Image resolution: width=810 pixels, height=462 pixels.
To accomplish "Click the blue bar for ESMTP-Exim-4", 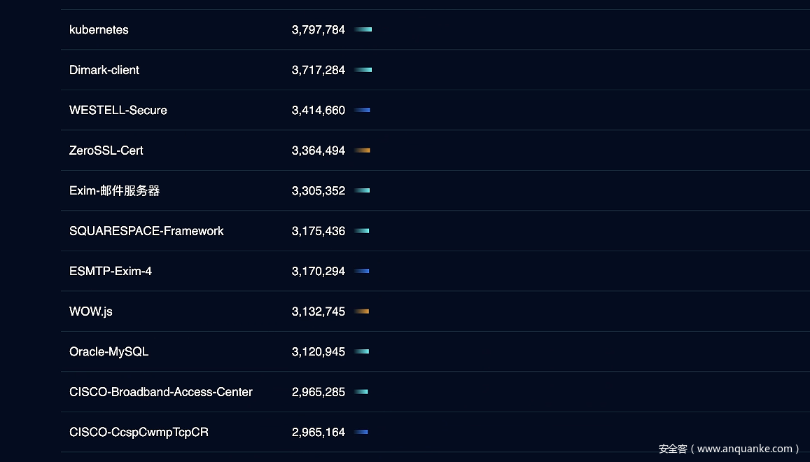I will (x=362, y=271).
